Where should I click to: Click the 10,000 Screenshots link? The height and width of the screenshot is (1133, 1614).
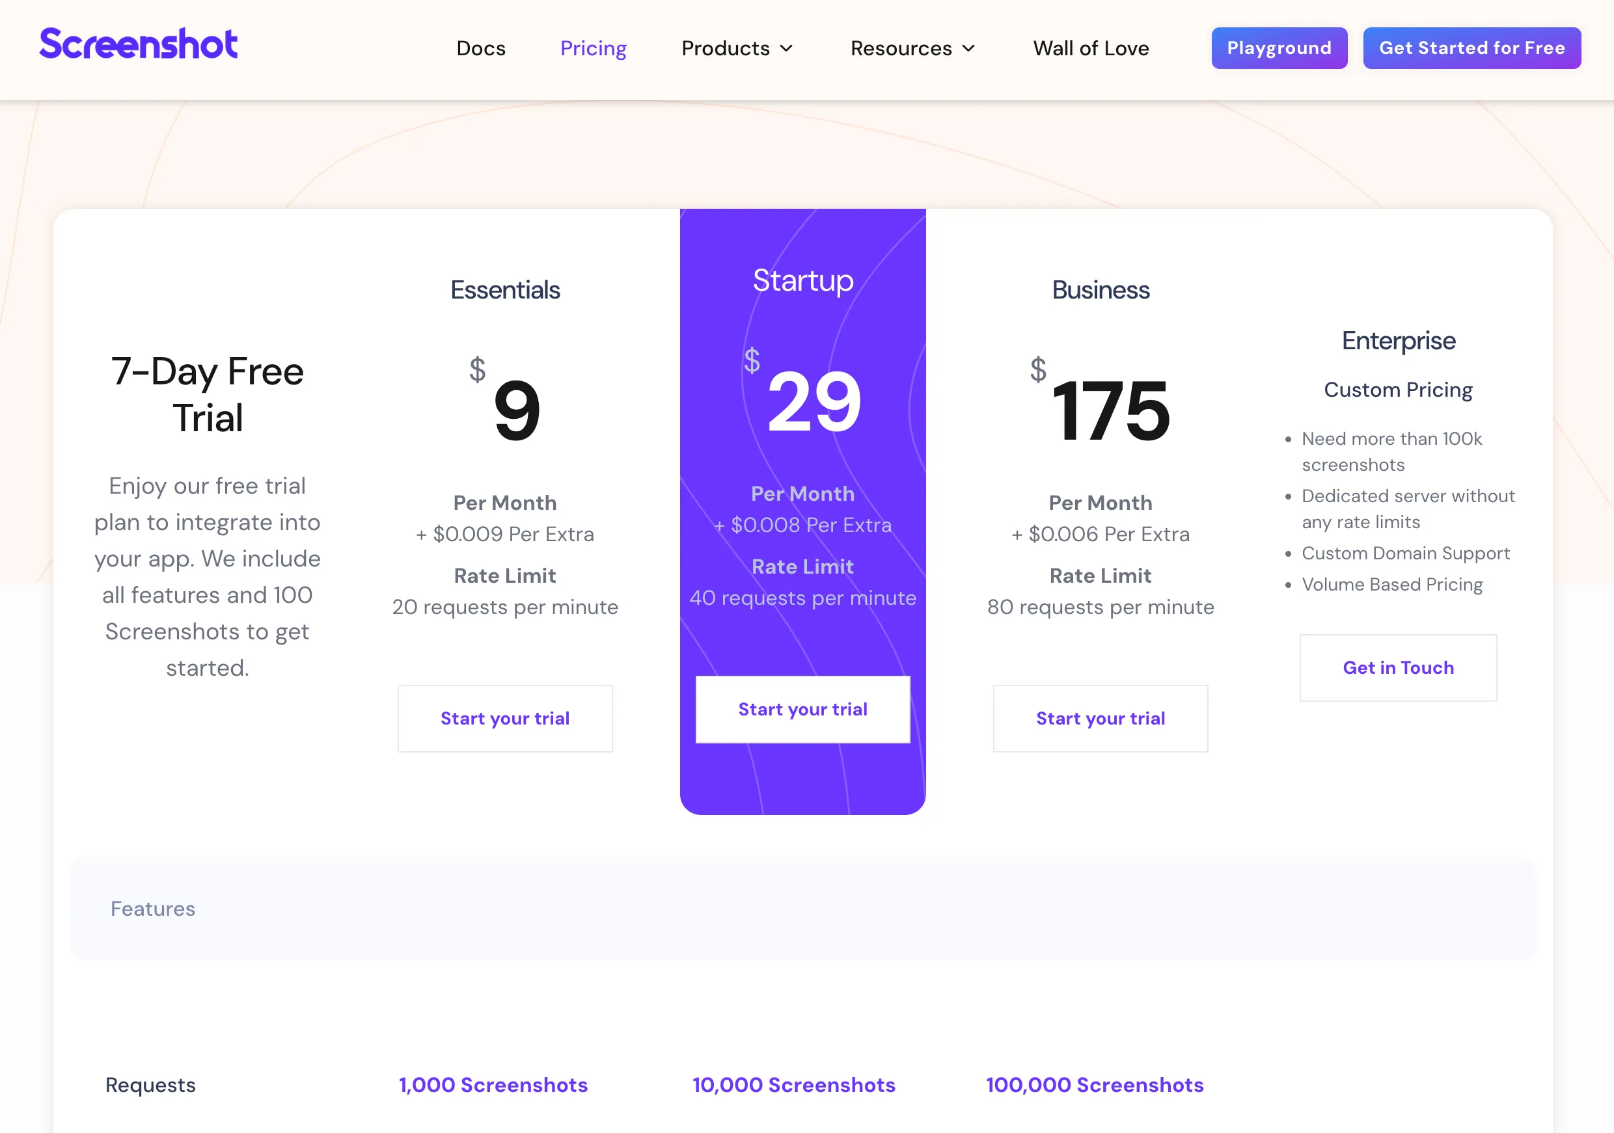pos(793,1084)
